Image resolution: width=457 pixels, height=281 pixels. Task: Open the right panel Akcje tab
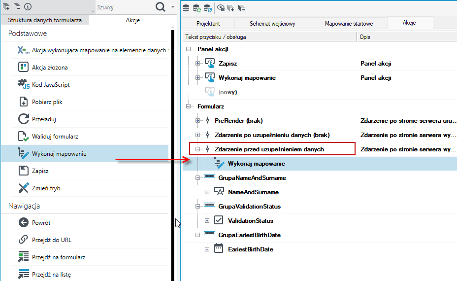[x=409, y=23]
